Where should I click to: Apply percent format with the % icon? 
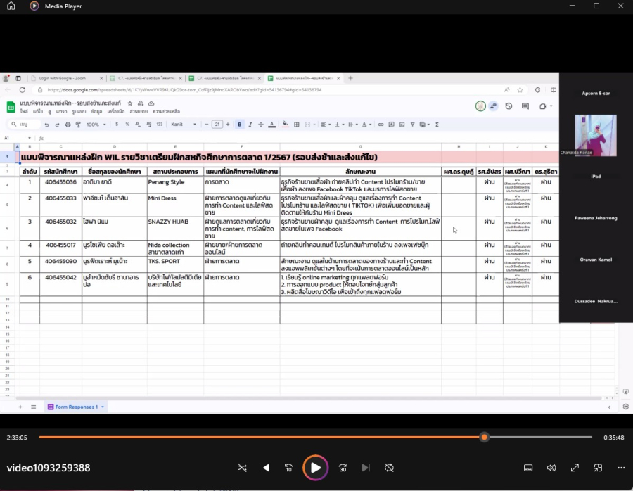[x=127, y=125]
